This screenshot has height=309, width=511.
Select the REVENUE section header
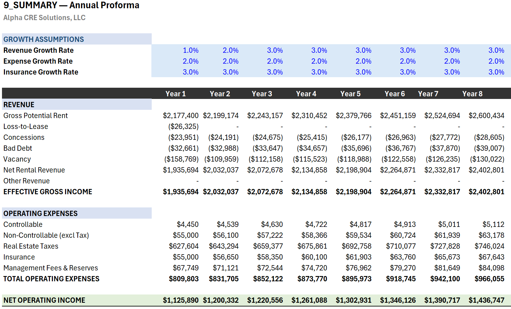(x=19, y=105)
